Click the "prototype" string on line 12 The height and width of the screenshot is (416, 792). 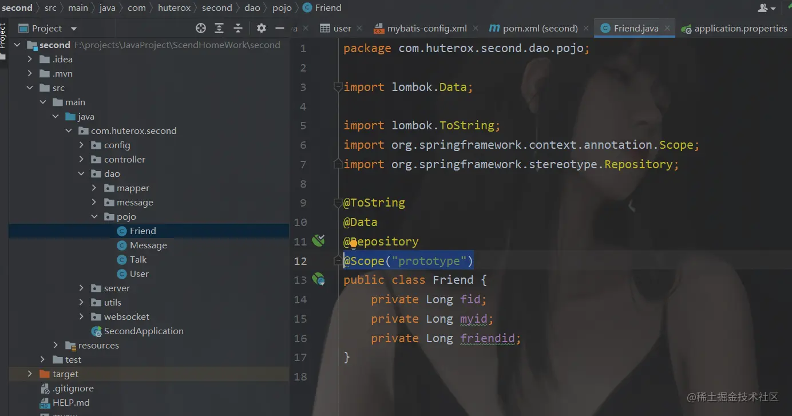click(429, 261)
